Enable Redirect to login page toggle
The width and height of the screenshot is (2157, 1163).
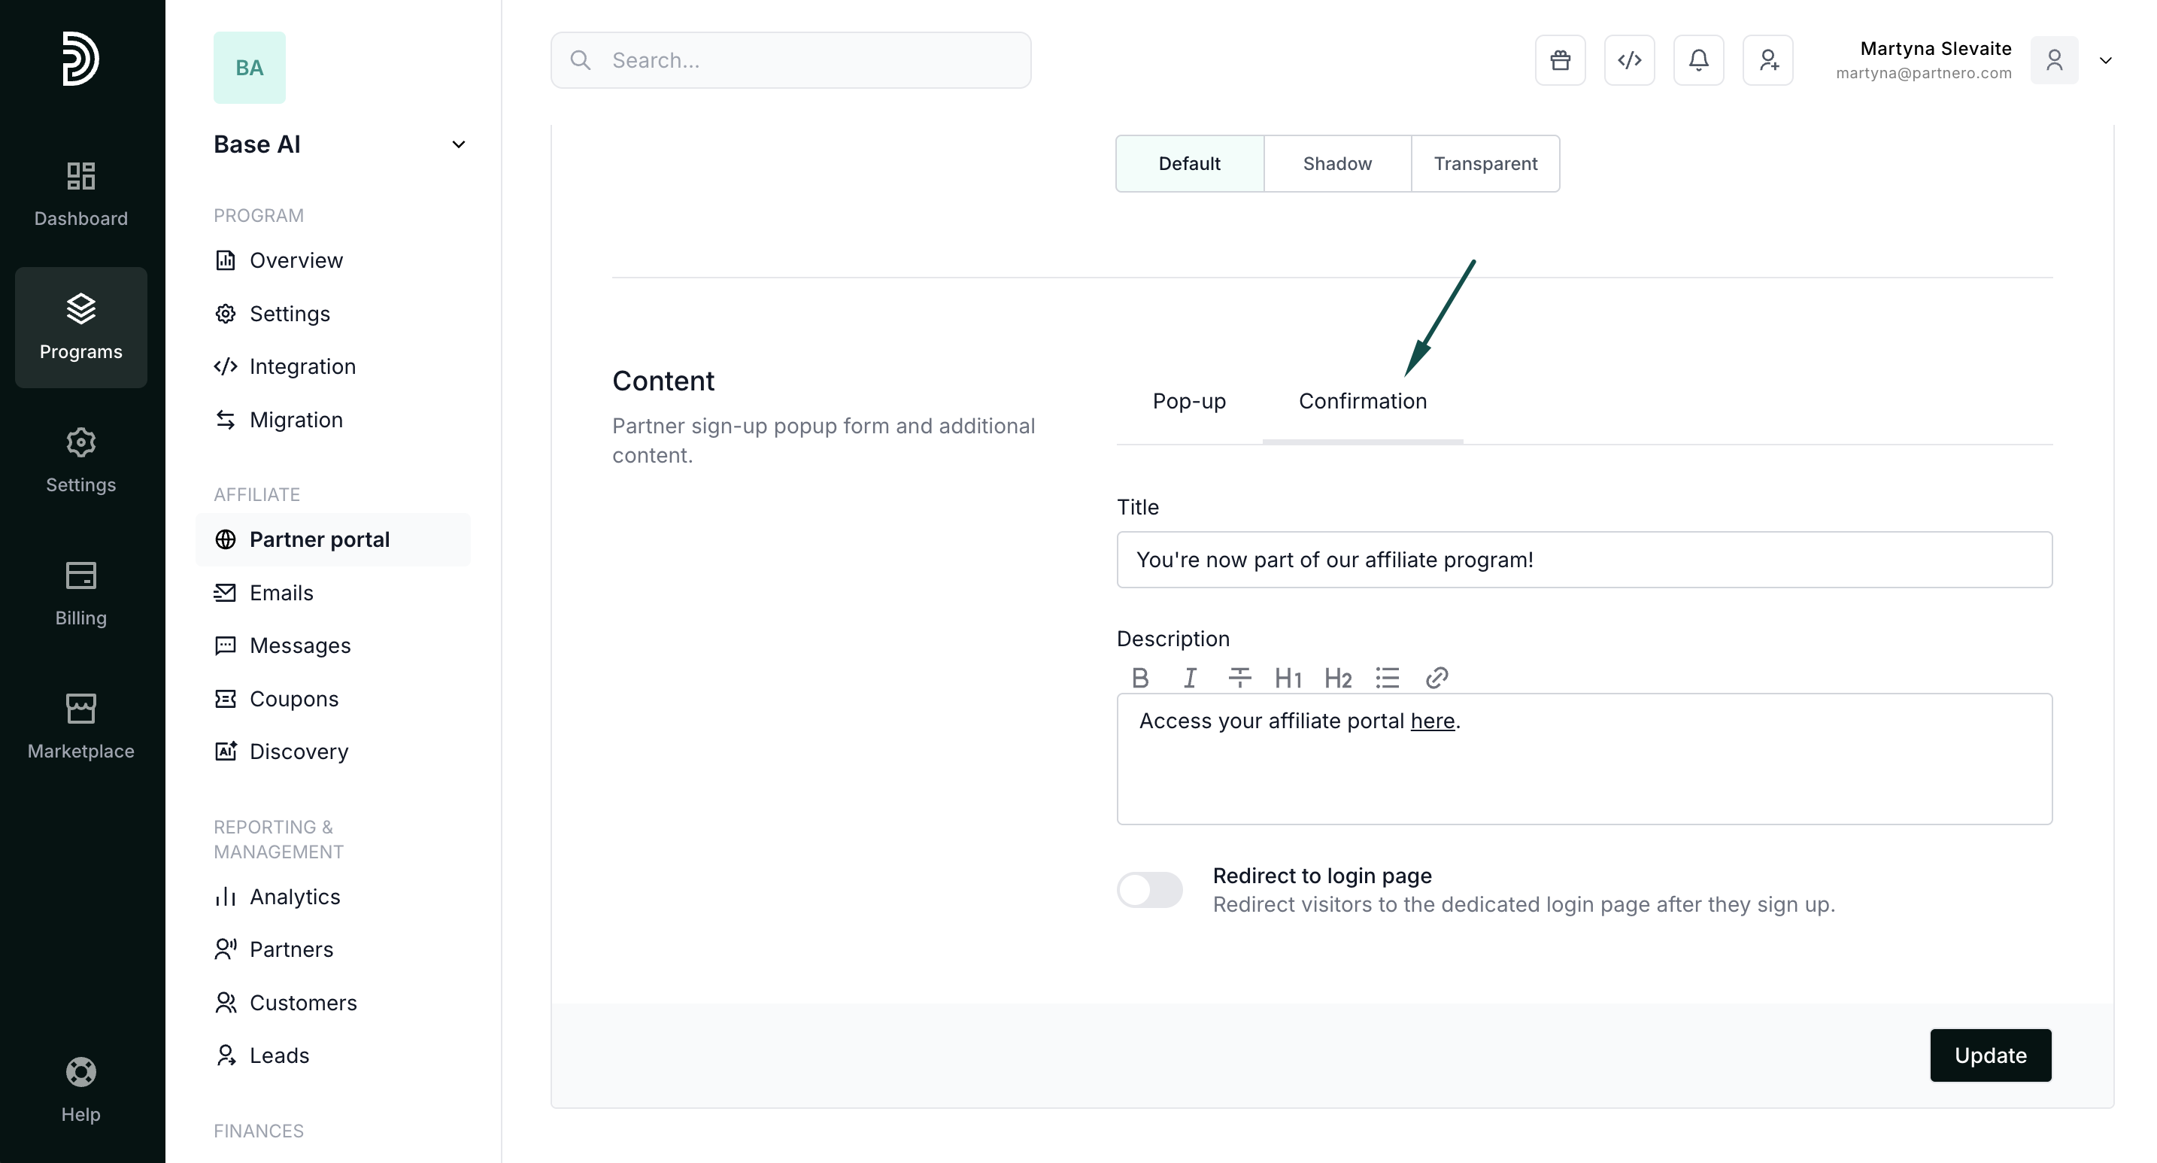point(1150,889)
